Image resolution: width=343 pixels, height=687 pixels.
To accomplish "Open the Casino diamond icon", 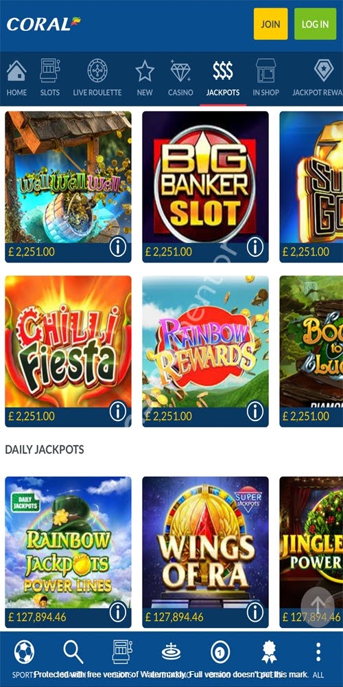I will (180, 71).
